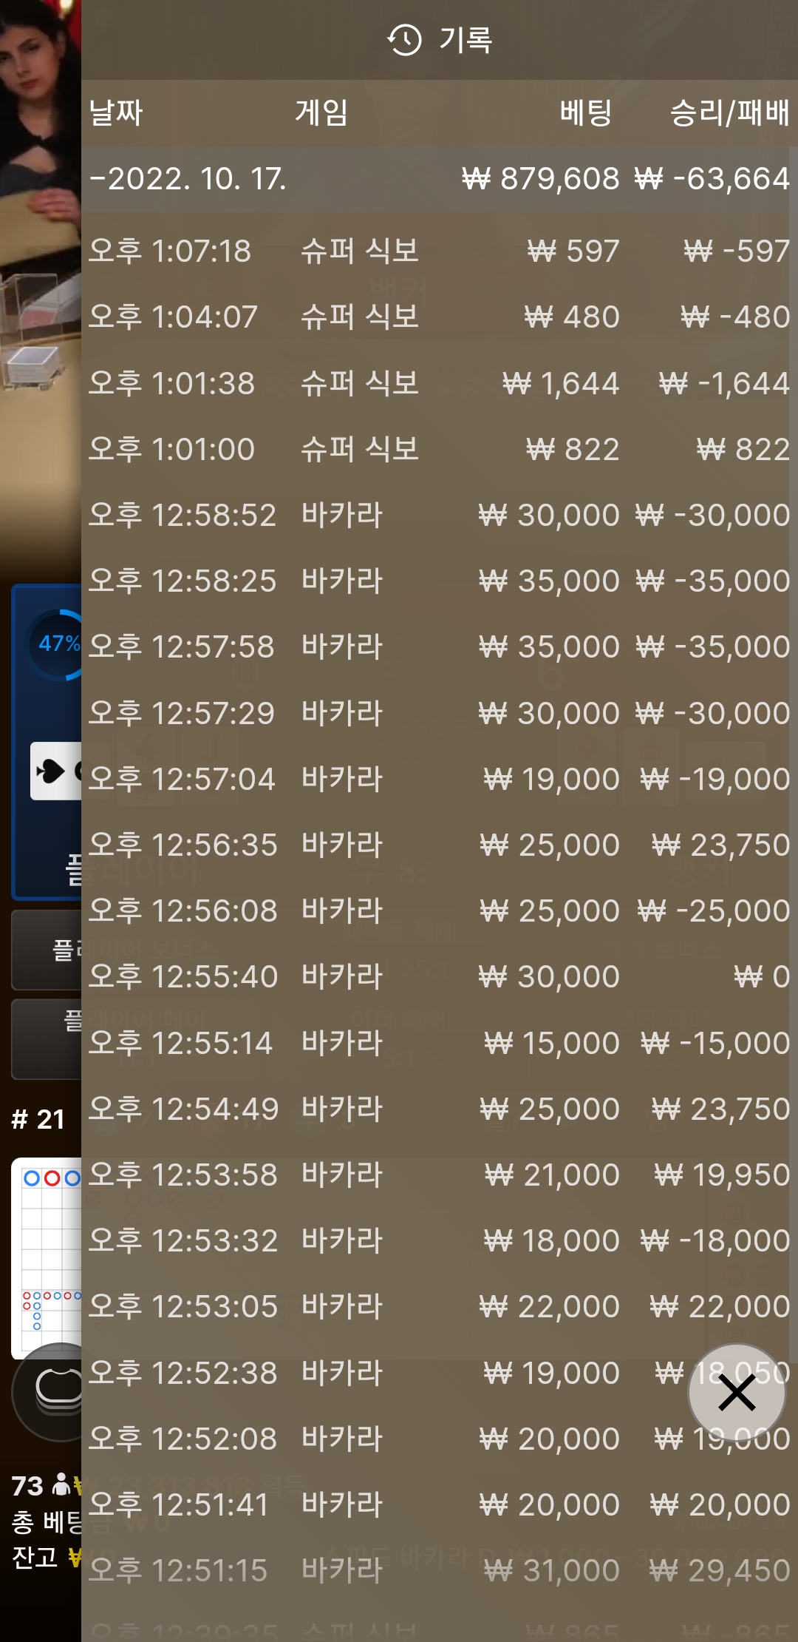Tap the 플레이어 bet area on blue panel
The width and height of the screenshot is (798, 1642).
47,742
